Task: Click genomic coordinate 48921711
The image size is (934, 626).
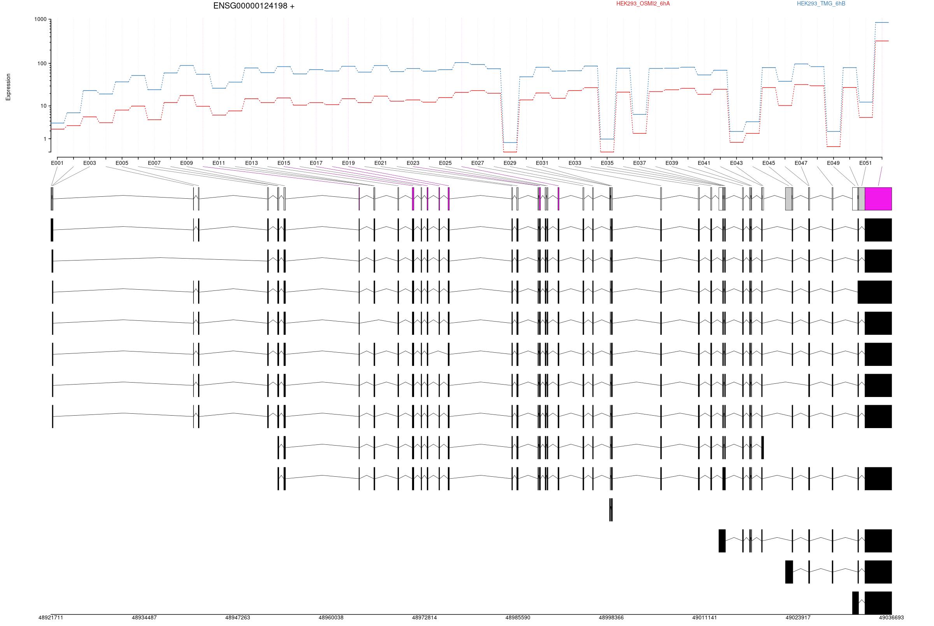Action: [51, 617]
